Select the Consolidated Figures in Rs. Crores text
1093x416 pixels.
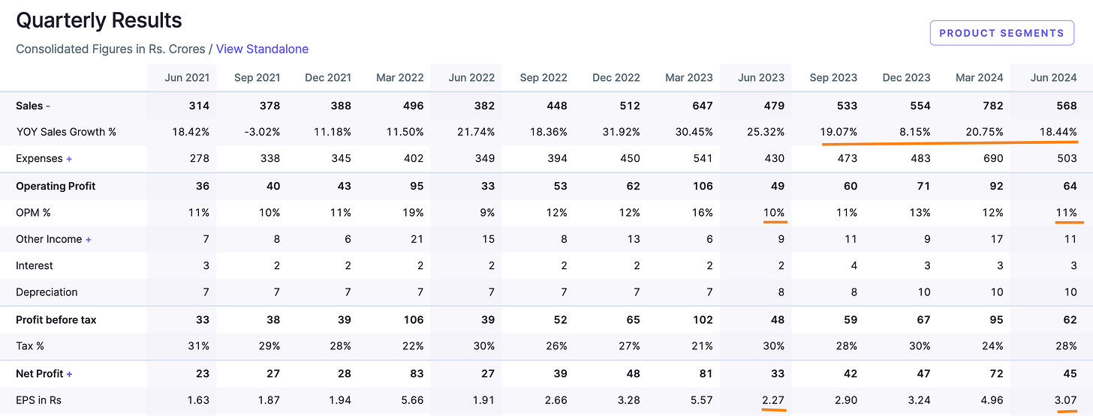coord(110,49)
